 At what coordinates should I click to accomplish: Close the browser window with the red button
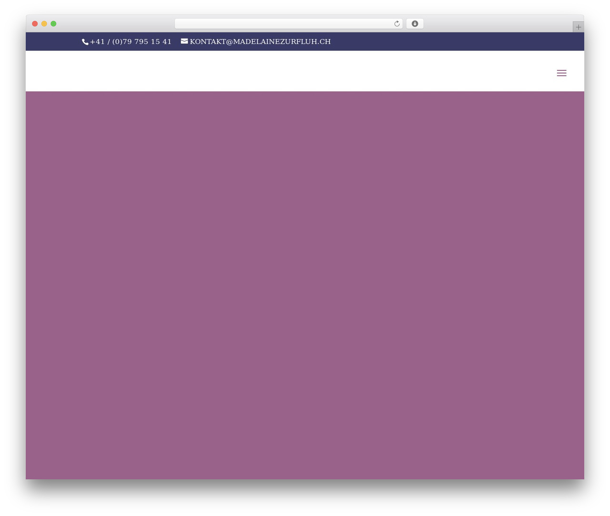coord(35,24)
